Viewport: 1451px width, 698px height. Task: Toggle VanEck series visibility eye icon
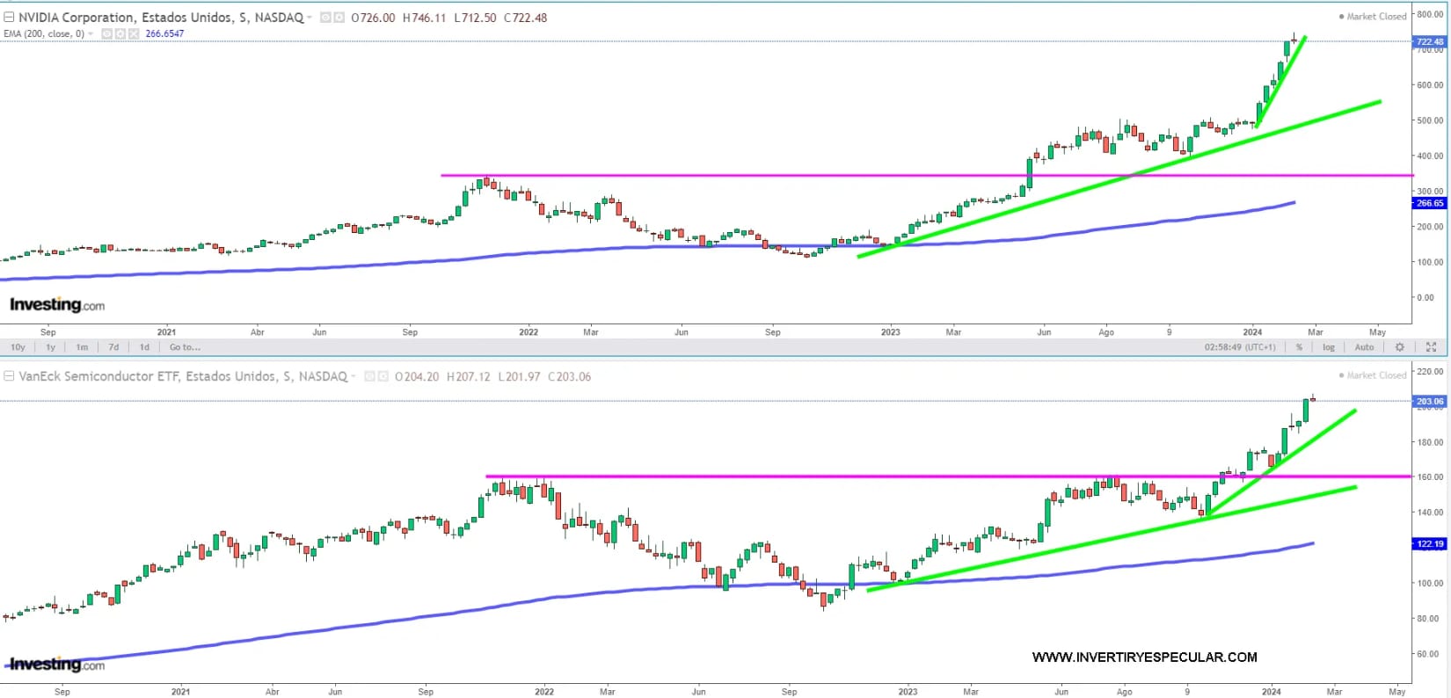369,376
